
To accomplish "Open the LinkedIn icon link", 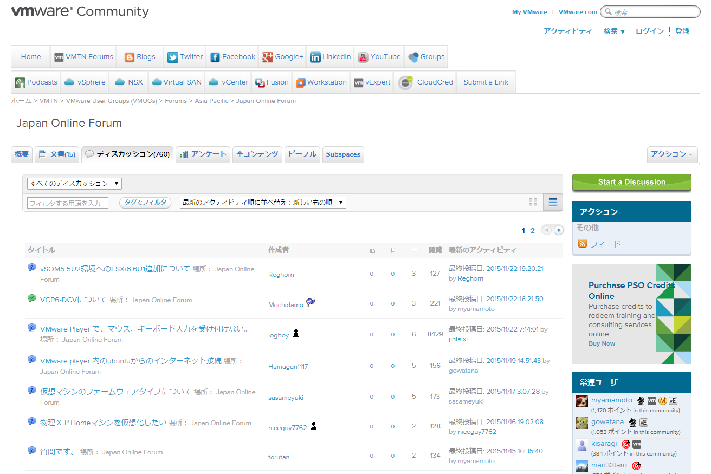I will [x=315, y=57].
